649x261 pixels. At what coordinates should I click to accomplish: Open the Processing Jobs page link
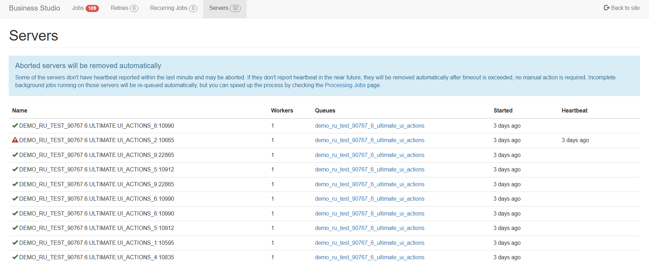pyautogui.click(x=345, y=85)
